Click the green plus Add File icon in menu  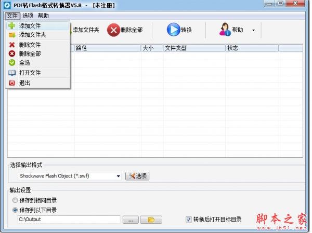click(x=12, y=25)
